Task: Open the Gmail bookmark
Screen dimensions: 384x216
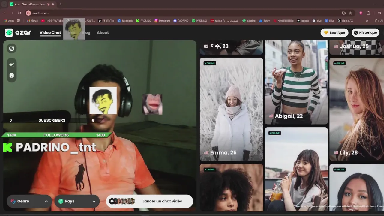Action: [x=32, y=21]
